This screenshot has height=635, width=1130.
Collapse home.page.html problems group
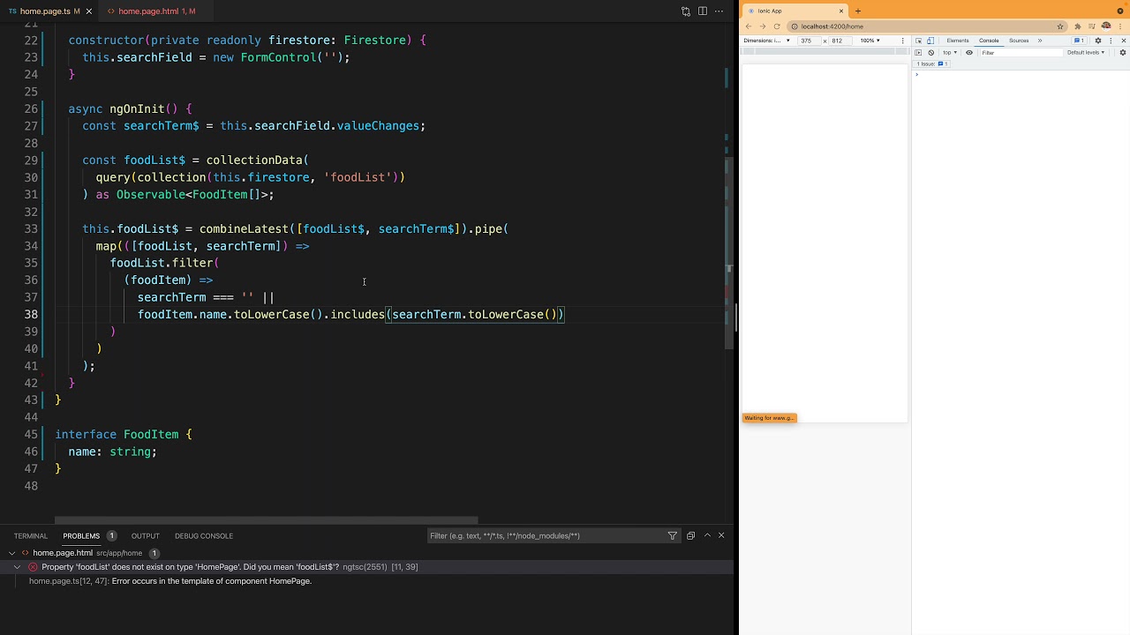(11, 553)
